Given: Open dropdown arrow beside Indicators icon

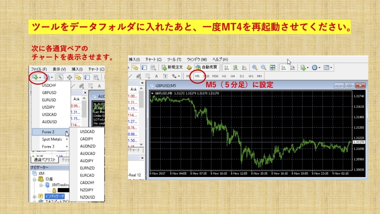Looking at the screenshot, I should [308, 68].
